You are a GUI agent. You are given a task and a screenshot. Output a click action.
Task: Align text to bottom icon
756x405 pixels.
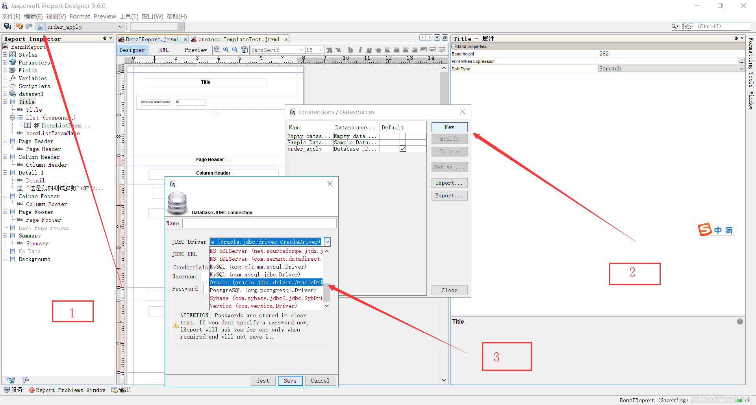click(x=442, y=50)
